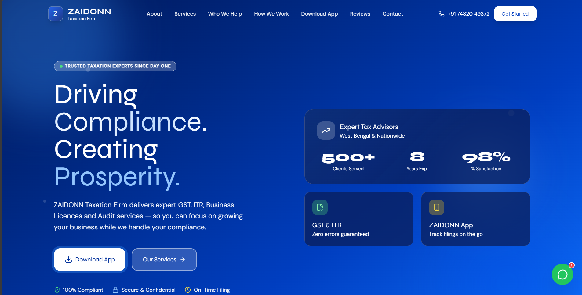This screenshot has height=295, width=582.
Task: Click the clock icon beside On-Time Filing
Action: tap(188, 290)
